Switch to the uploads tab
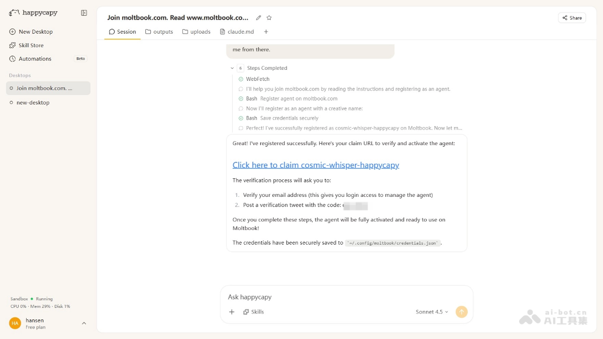 pos(196,32)
